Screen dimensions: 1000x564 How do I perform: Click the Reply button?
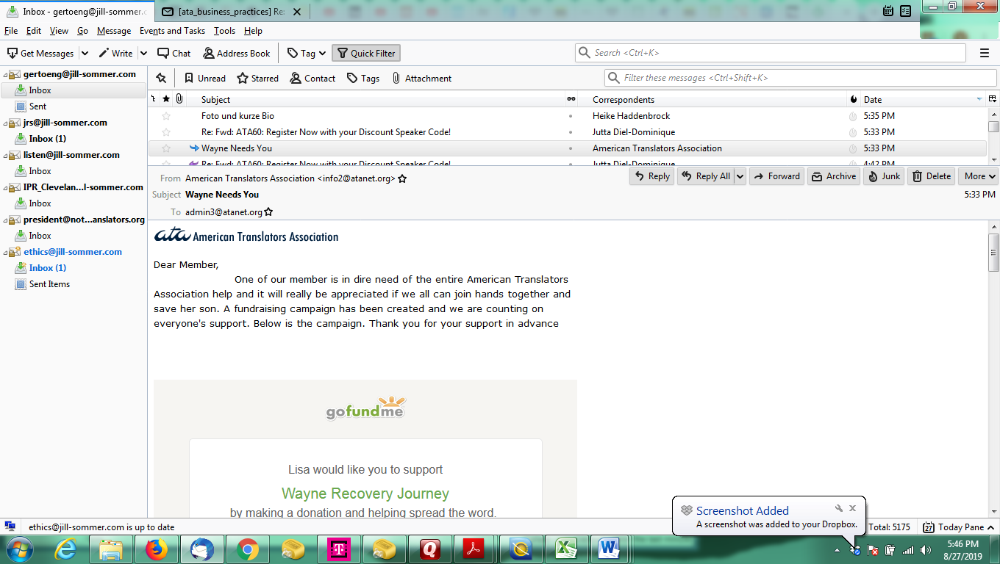[651, 176]
